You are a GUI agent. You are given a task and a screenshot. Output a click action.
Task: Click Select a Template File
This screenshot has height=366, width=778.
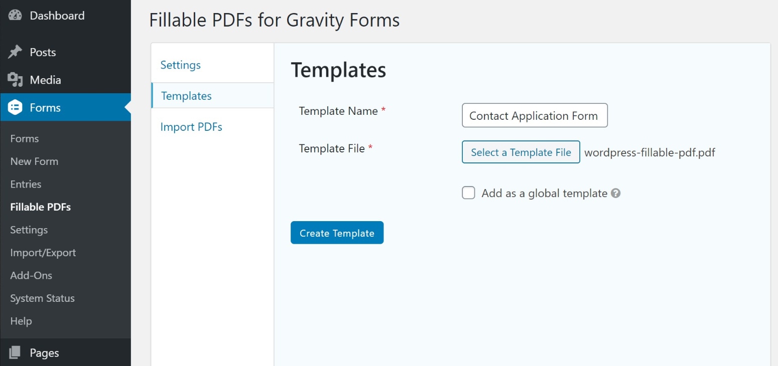[521, 152]
